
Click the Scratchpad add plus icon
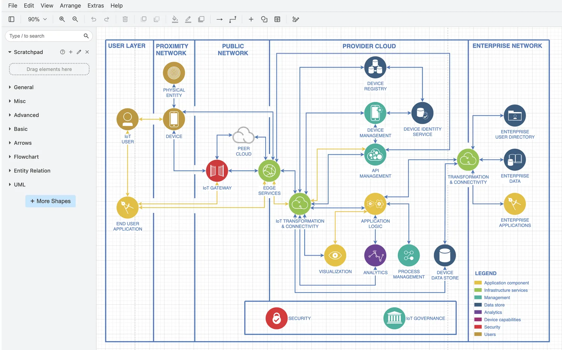coord(71,52)
